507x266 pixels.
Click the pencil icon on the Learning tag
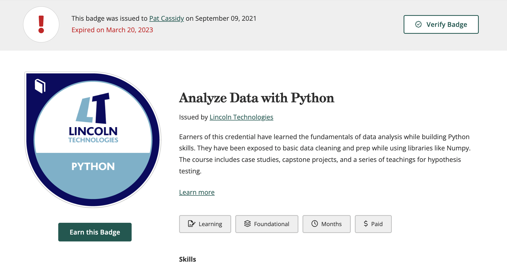point(191,224)
